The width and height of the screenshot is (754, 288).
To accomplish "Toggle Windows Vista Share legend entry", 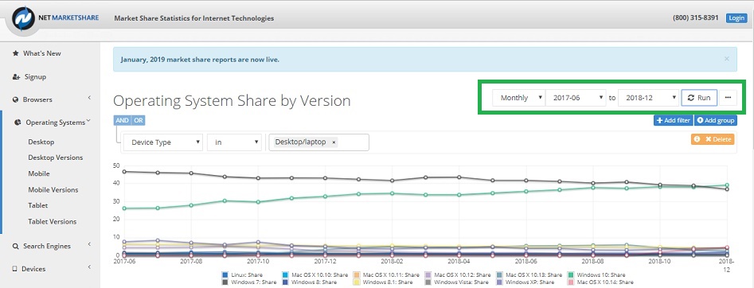I will click(x=456, y=282).
